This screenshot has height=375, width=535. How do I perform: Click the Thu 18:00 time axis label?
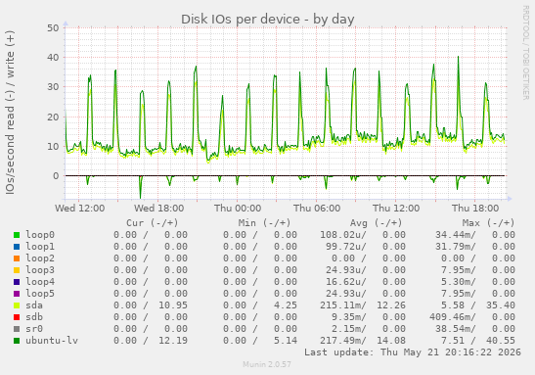coord(475,208)
